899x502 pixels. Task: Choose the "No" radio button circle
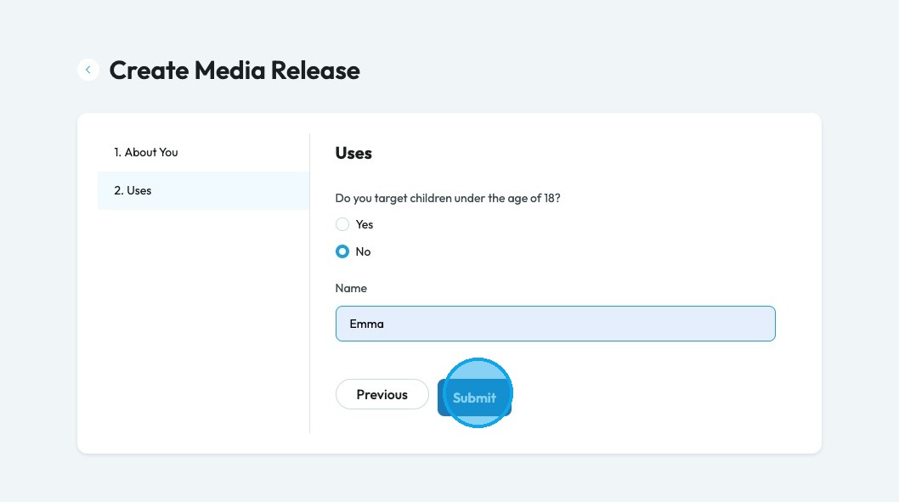(x=342, y=251)
